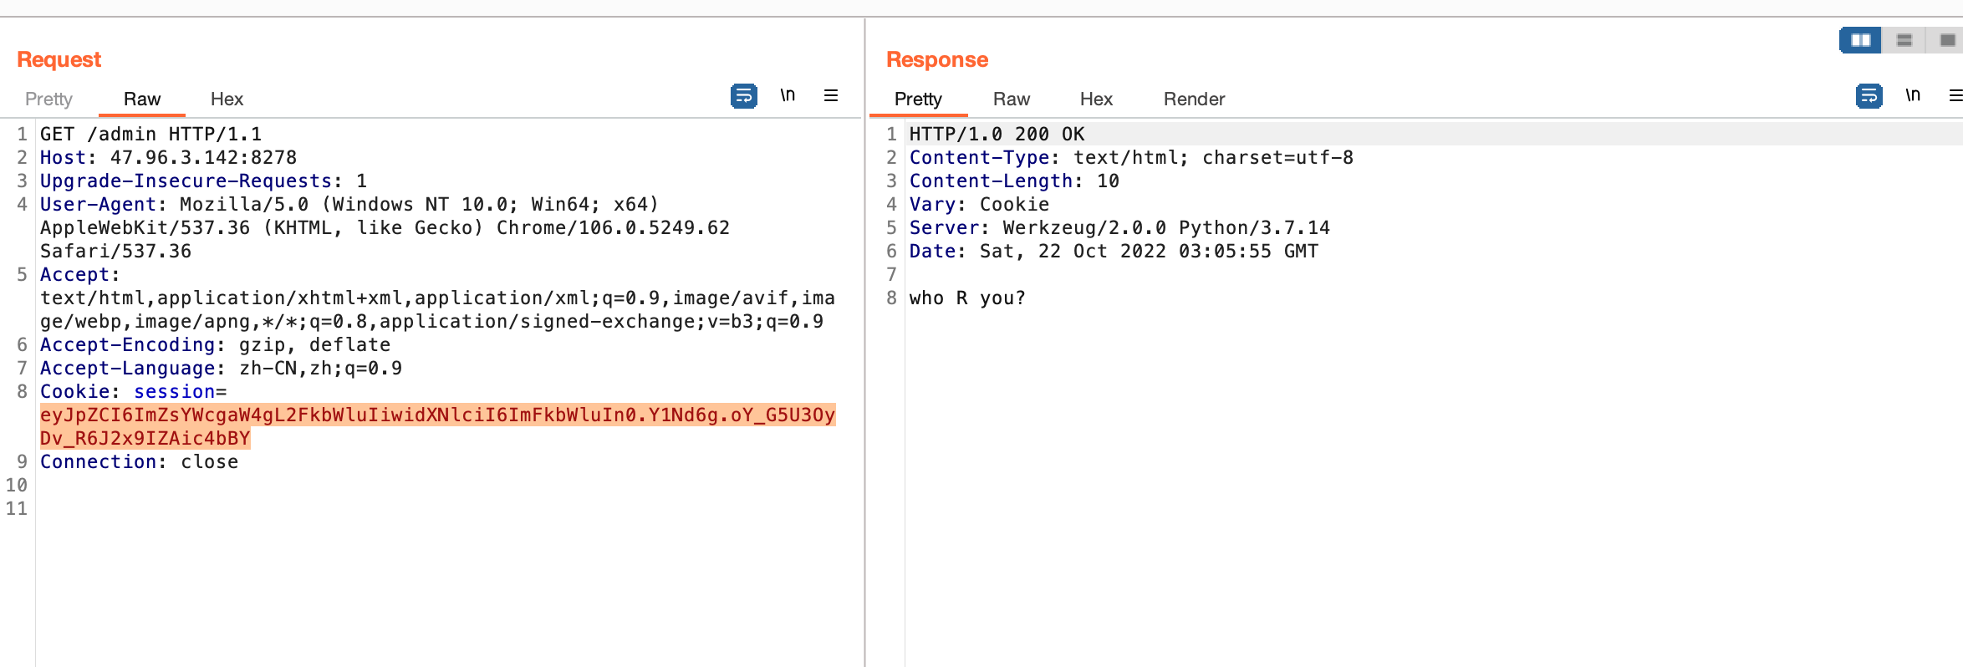
Task: Select side-by-side layout view icon
Action: tap(1860, 40)
